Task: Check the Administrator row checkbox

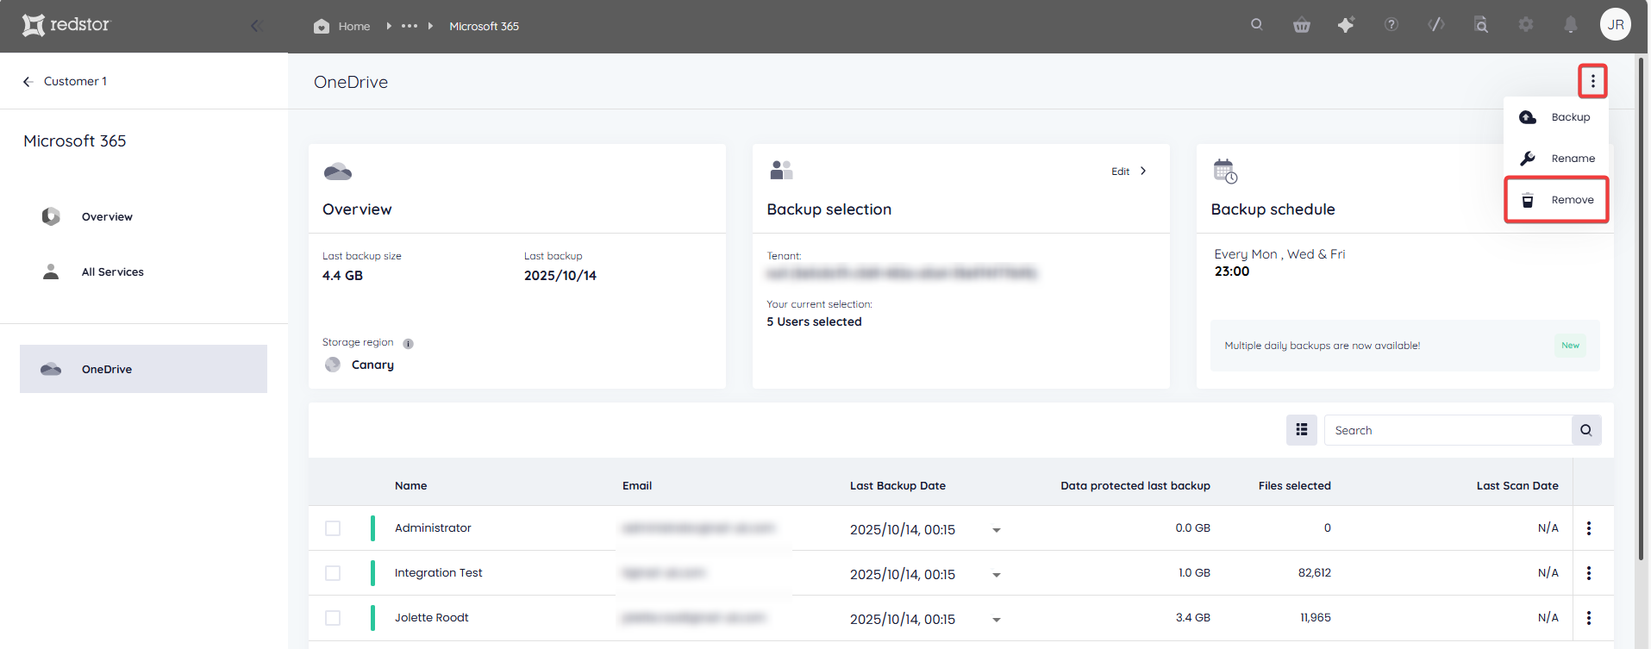Action: pyautogui.click(x=333, y=528)
